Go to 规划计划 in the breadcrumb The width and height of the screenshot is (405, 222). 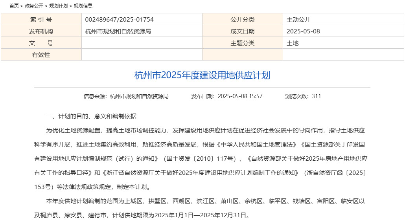tap(58, 6)
